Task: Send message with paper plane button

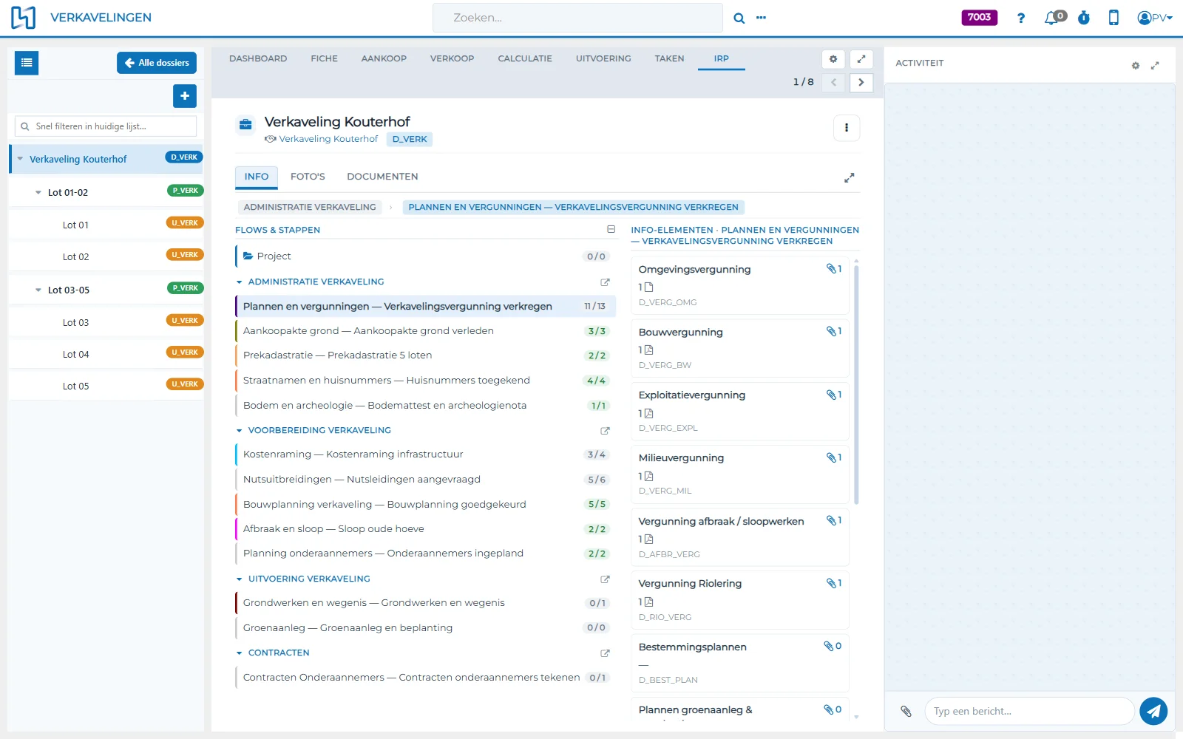Action: tap(1153, 711)
